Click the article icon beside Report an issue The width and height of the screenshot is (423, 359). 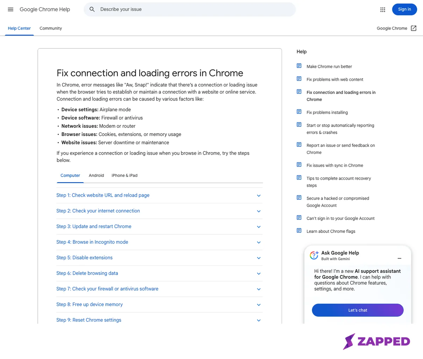pyautogui.click(x=299, y=145)
